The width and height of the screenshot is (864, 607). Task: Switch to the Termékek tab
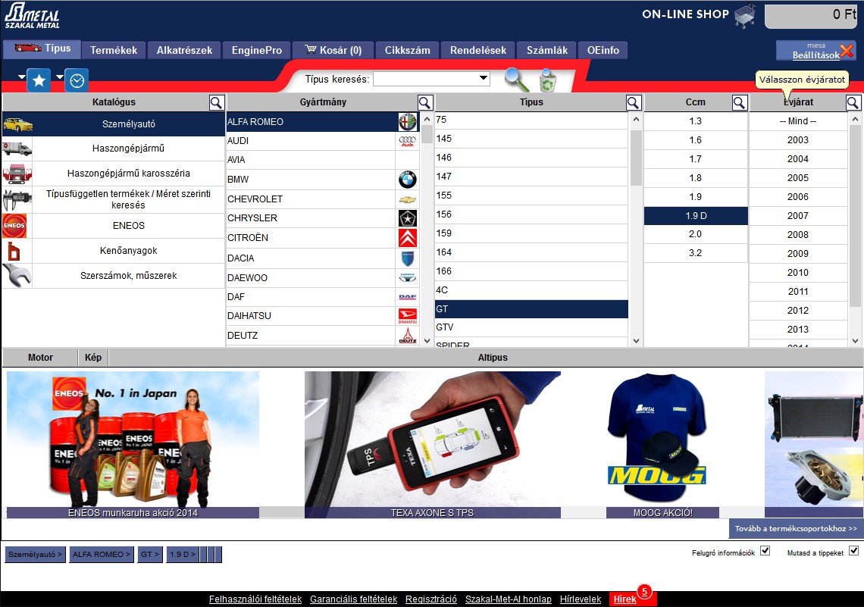point(114,50)
